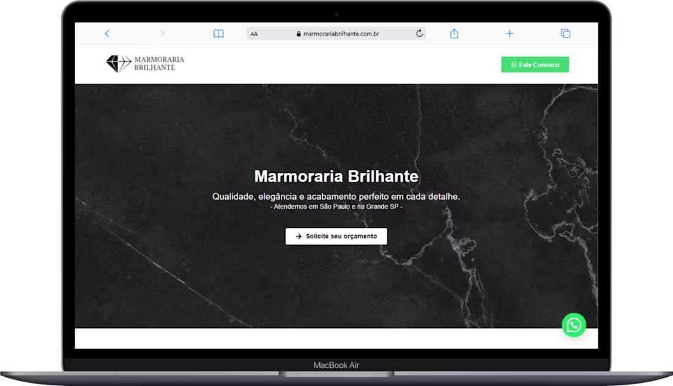Click Solicite seu orçamento button
The image size is (673, 386).
(336, 236)
